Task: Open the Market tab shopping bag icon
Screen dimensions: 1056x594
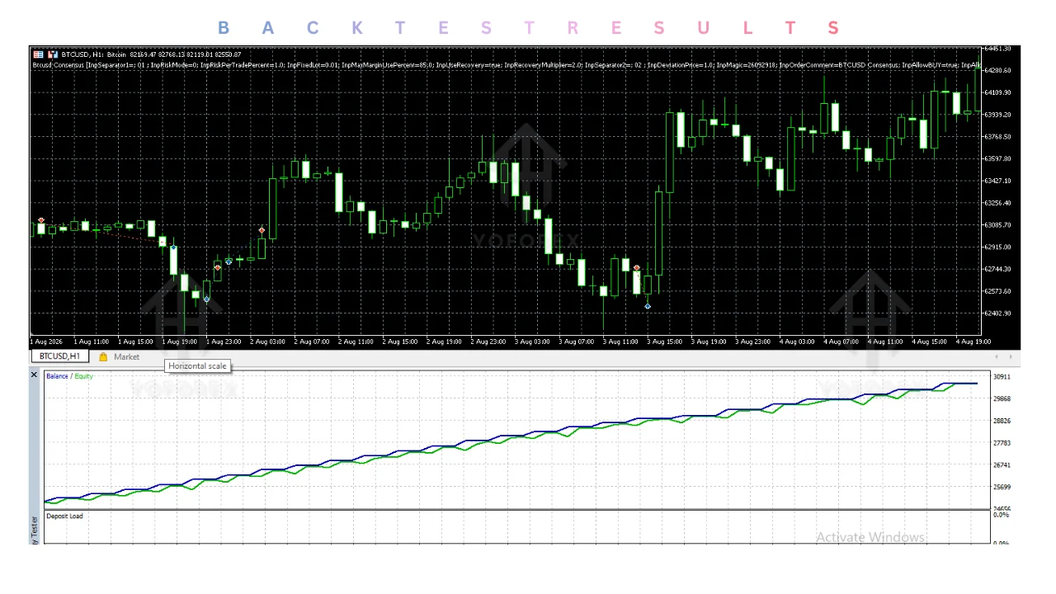Action: tap(103, 357)
